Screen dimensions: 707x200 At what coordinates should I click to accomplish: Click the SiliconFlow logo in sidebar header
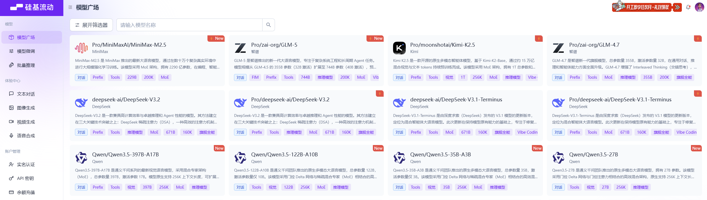32,7
